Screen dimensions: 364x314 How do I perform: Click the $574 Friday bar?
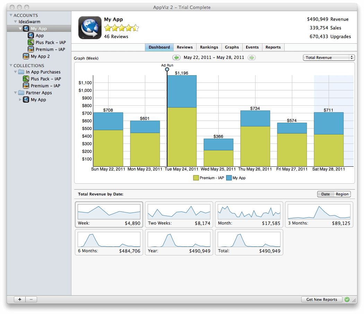click(x=292, y=145)
